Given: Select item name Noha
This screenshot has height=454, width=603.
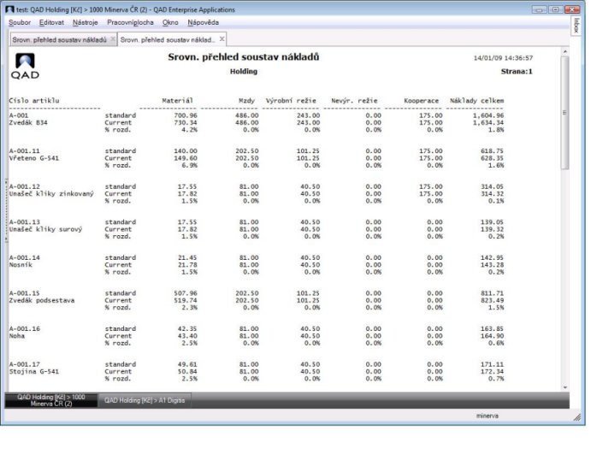Looking at the screenshot, I should click(17, 336).
